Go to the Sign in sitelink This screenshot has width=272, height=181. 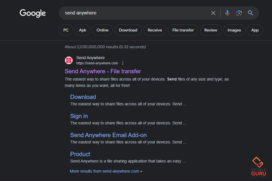point(79,116)
